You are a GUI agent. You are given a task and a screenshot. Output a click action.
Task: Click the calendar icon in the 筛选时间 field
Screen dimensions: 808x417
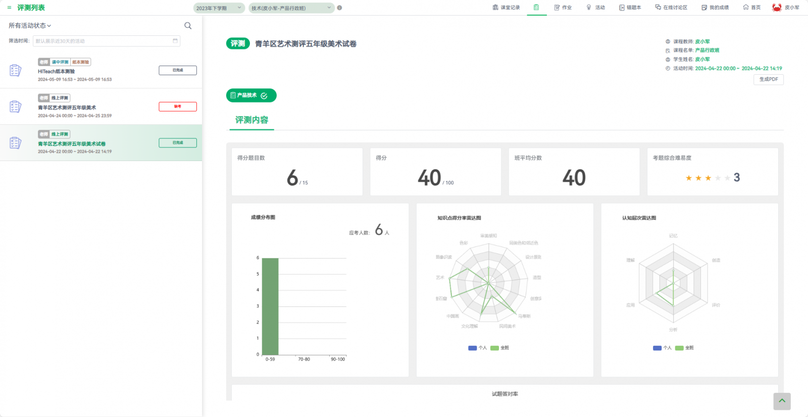coord(175,41)
